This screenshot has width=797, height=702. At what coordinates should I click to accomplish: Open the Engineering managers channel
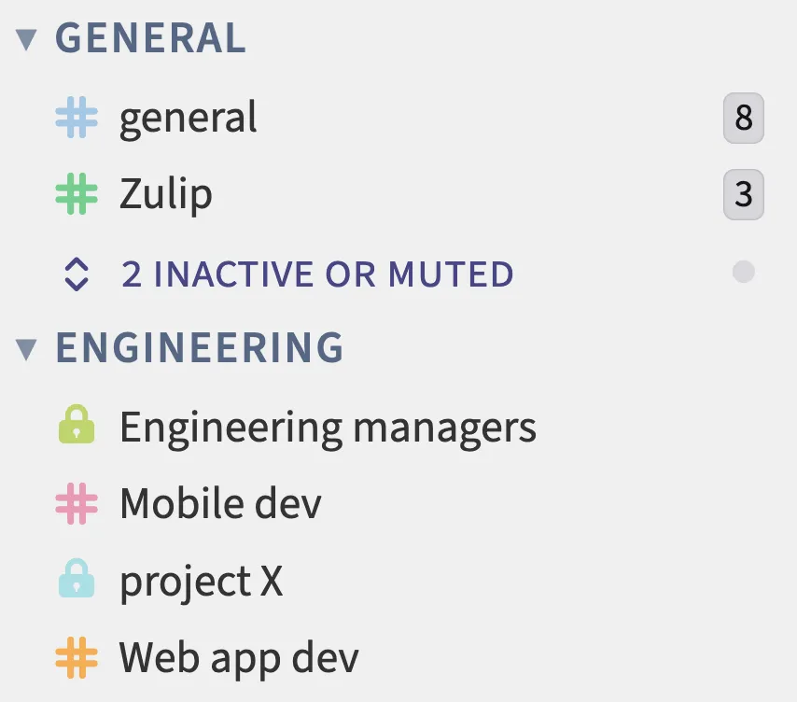point(328,428)
